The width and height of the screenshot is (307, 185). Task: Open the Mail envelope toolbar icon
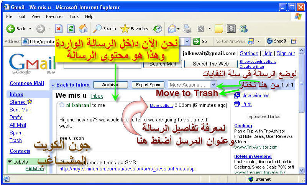(172, 29)
